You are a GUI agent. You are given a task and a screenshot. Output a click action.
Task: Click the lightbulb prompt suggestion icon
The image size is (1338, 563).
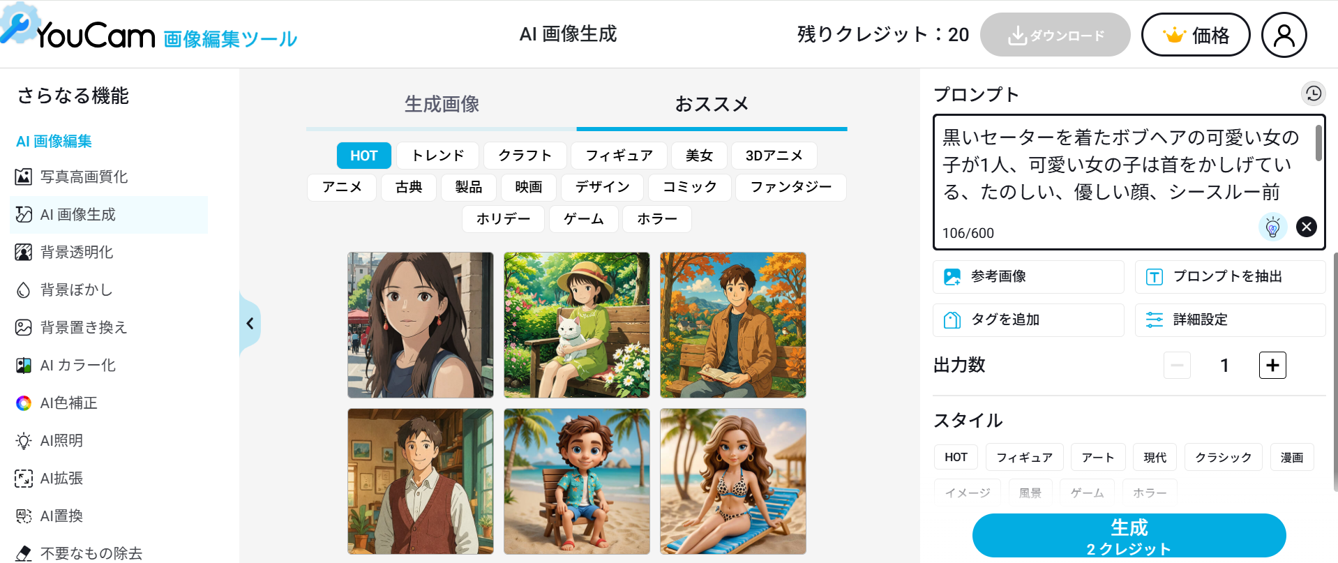(1272, 226)
